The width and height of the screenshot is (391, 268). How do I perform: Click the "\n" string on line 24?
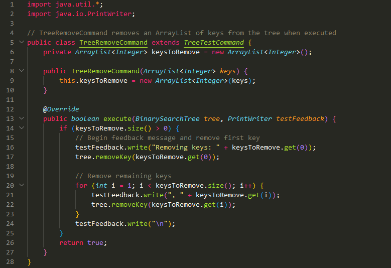pyautogui.click(x=160, y=224)
